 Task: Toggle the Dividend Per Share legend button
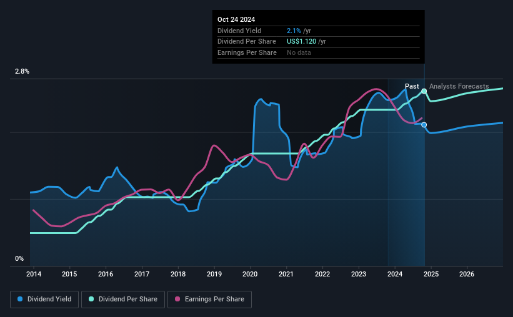pyautogui.click(x=123, y=300)
